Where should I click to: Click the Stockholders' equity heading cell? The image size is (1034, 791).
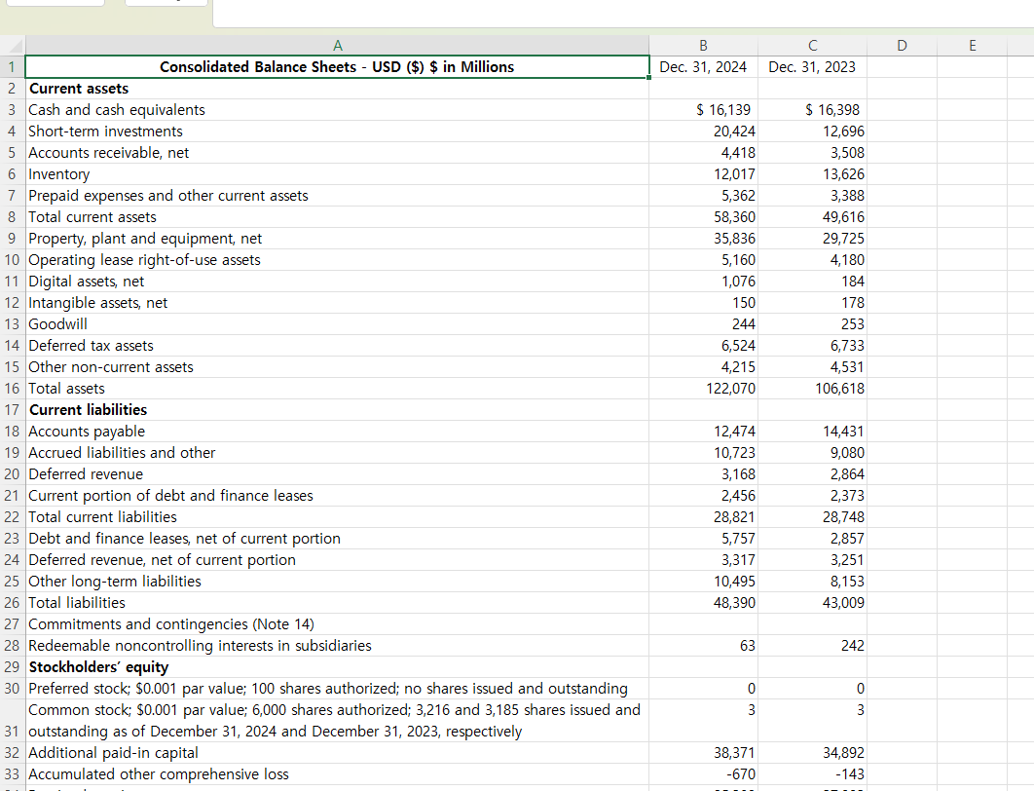337,667
